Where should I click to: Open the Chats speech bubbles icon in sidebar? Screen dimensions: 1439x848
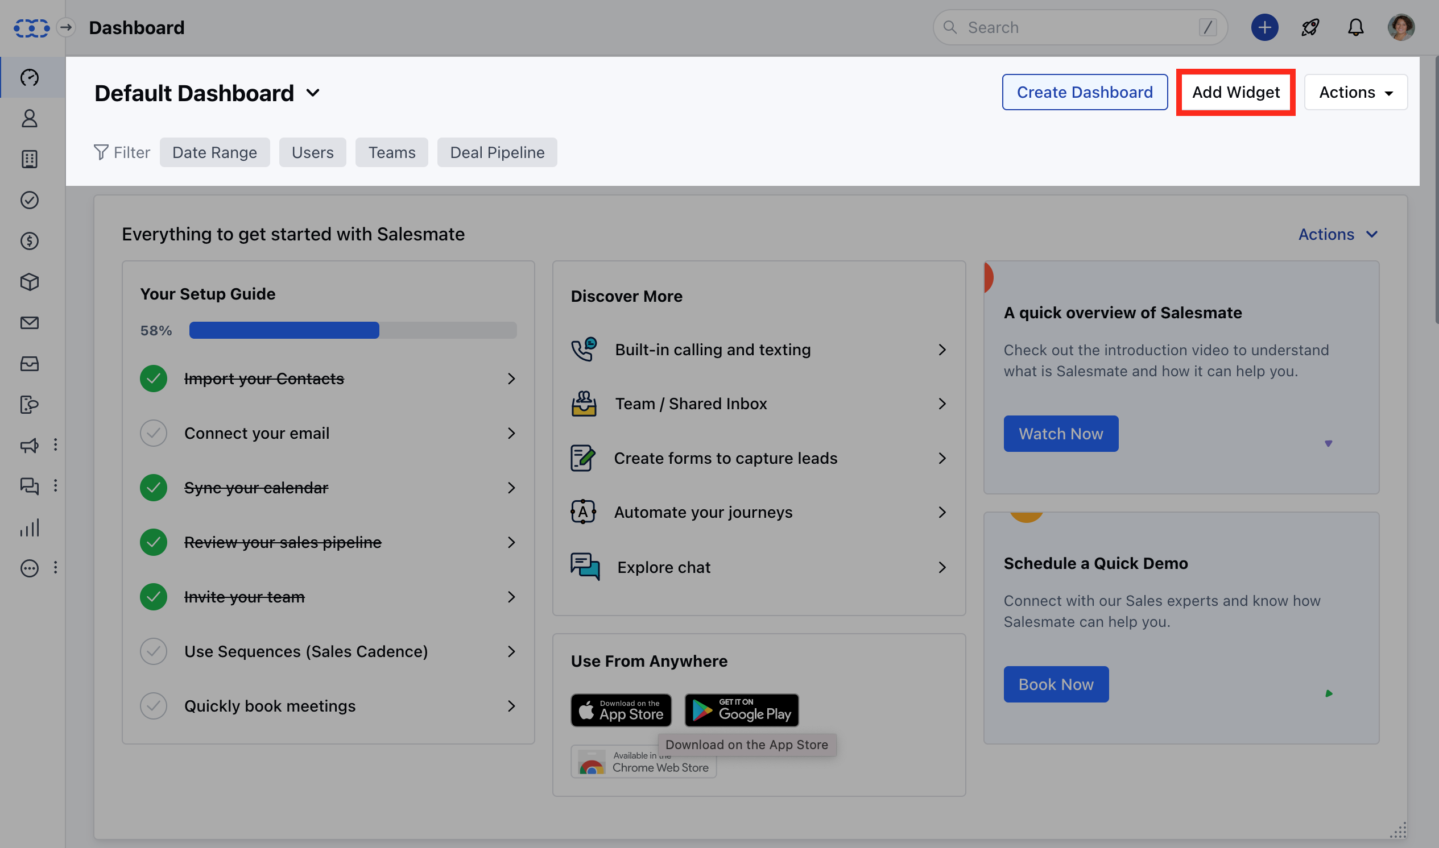point(30,487)
